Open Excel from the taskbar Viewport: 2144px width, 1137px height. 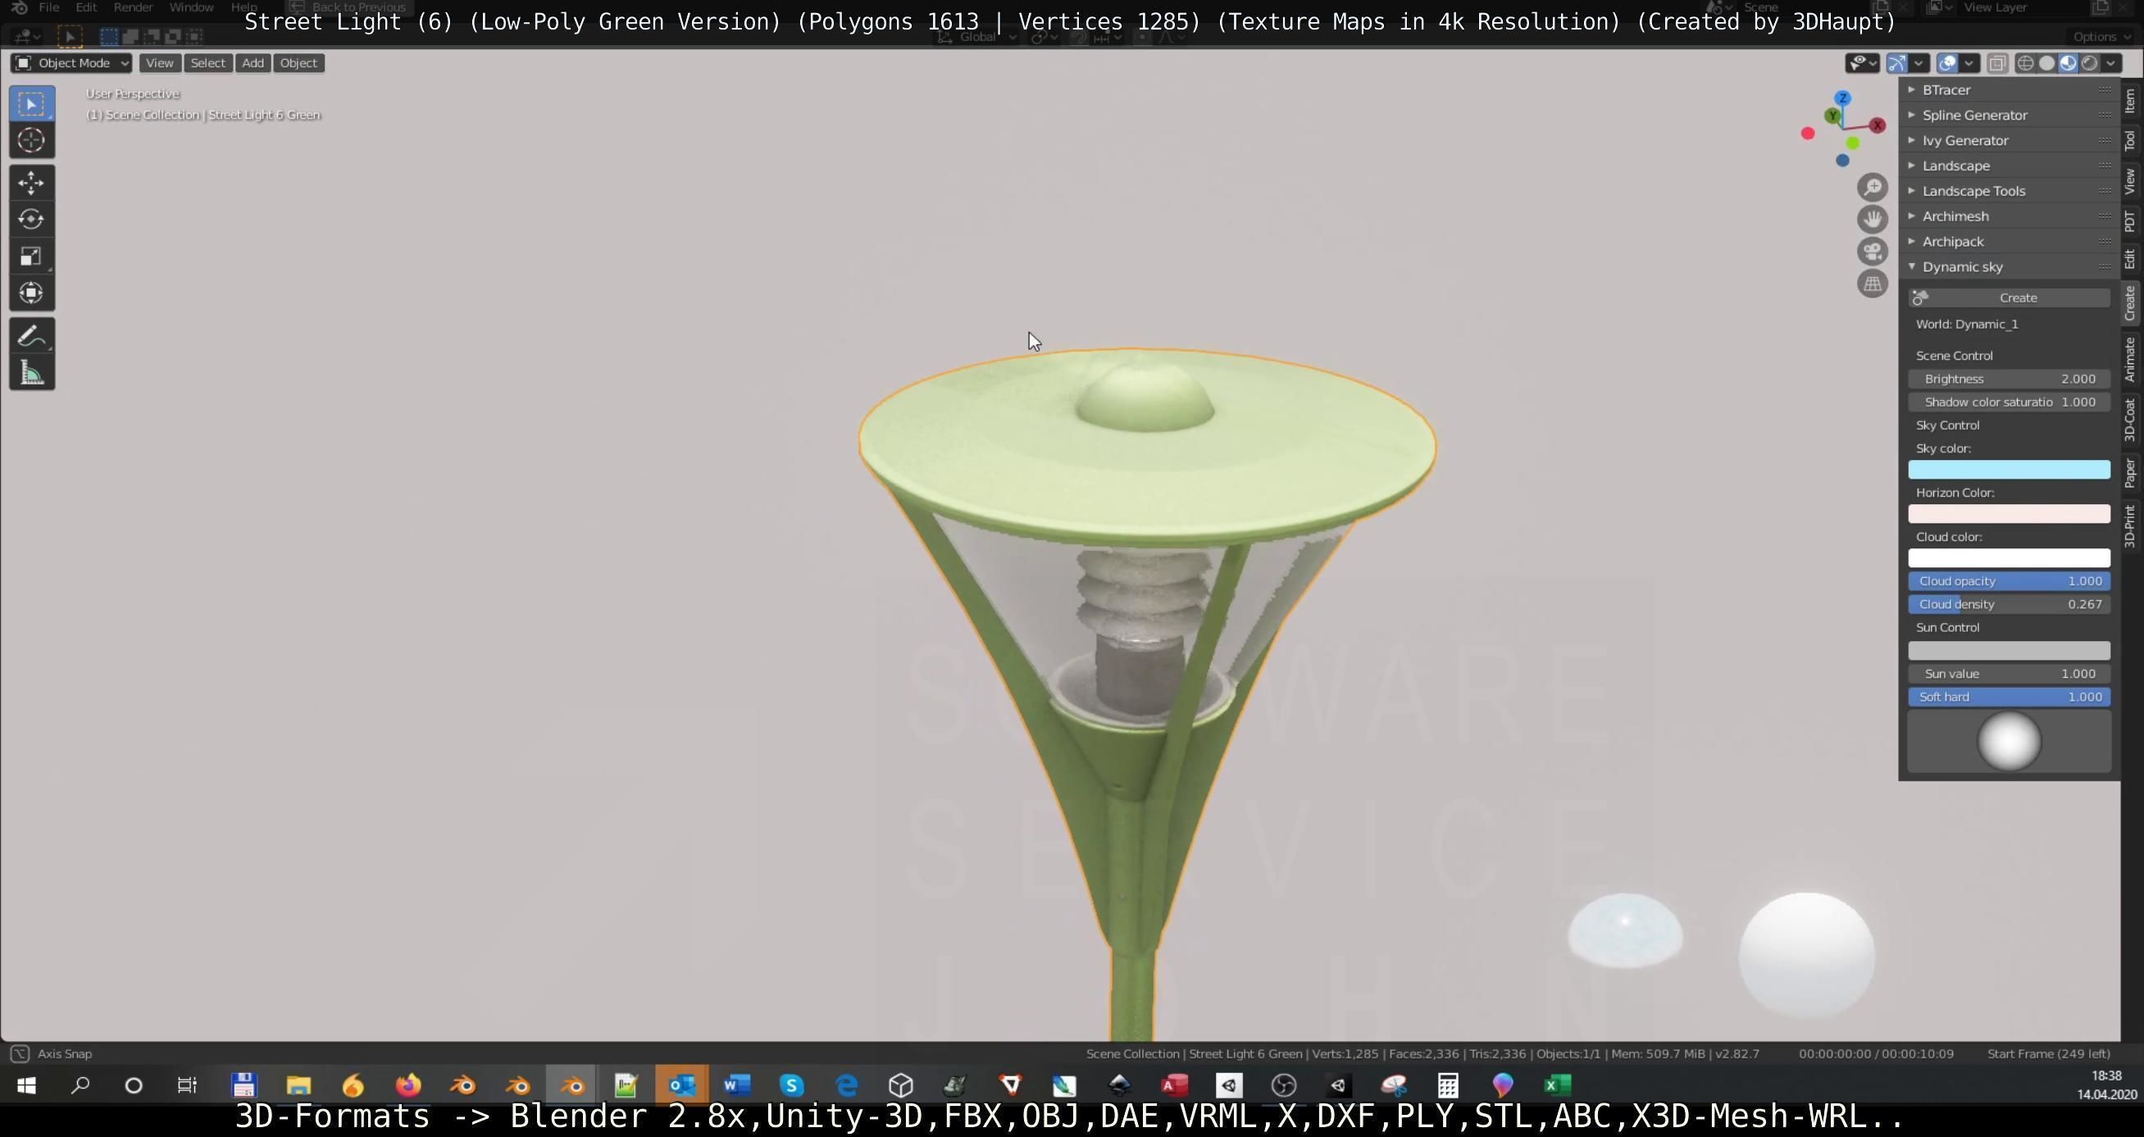pyautogui.click(x=1557, y=1085)
